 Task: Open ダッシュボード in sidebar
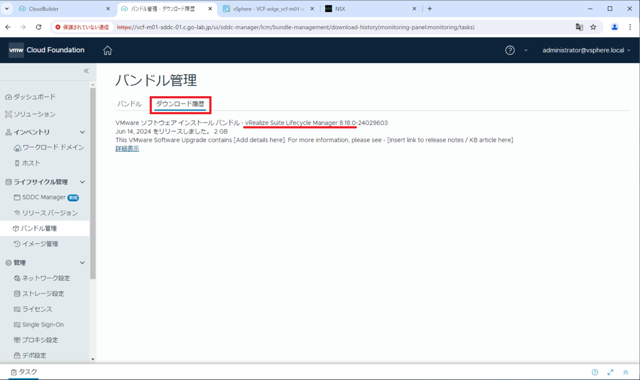click(x=30, y=97)
